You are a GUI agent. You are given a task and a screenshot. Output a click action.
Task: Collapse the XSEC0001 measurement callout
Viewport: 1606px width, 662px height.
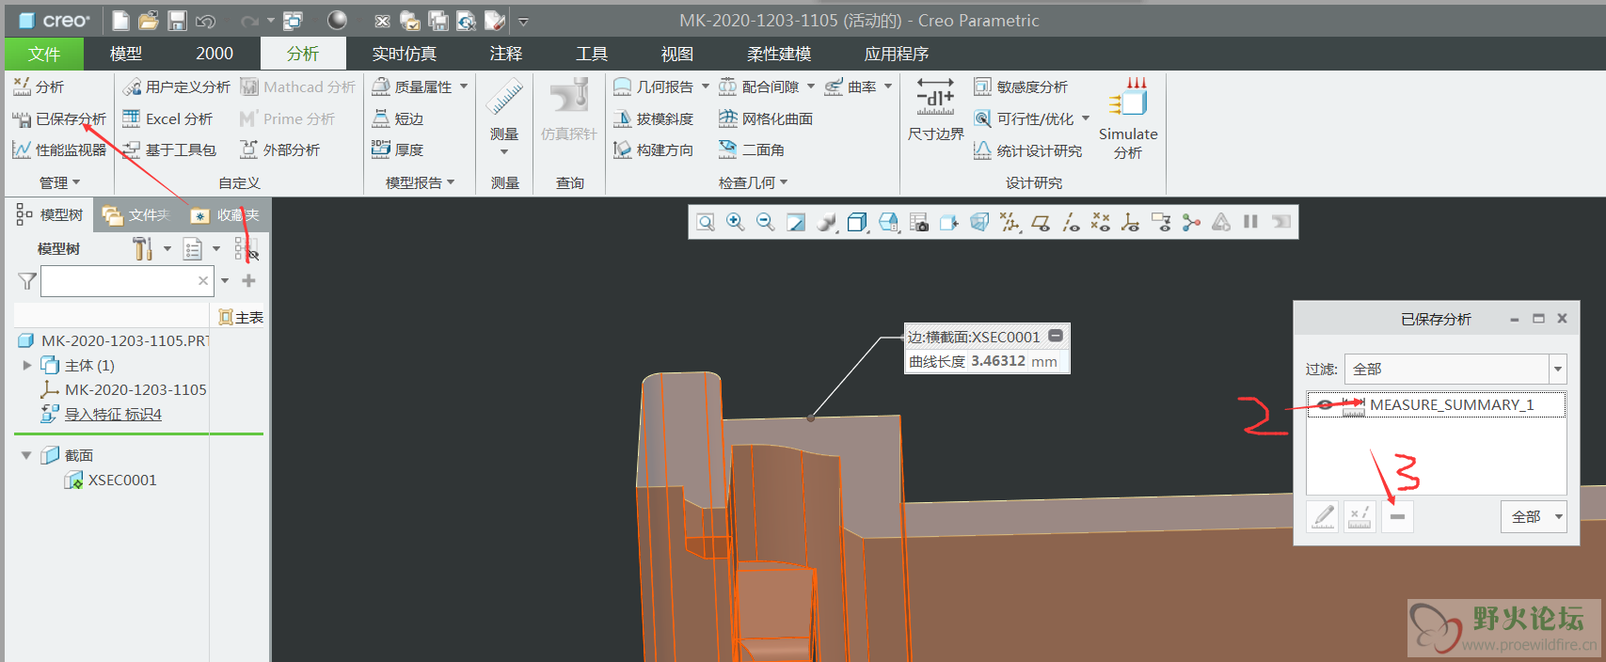pos(1056,336)
